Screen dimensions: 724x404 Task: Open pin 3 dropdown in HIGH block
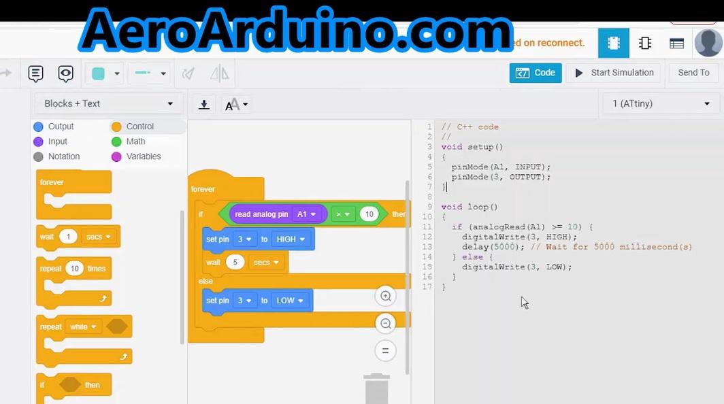pos(244,239)
